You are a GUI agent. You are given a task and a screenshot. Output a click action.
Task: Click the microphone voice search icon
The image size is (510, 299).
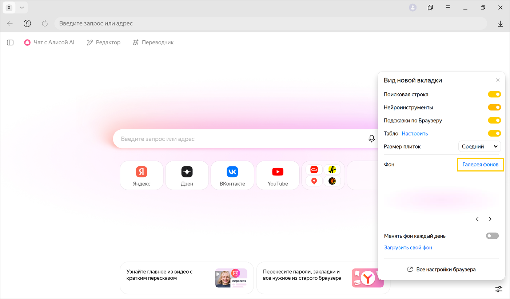tap(371, 139)
